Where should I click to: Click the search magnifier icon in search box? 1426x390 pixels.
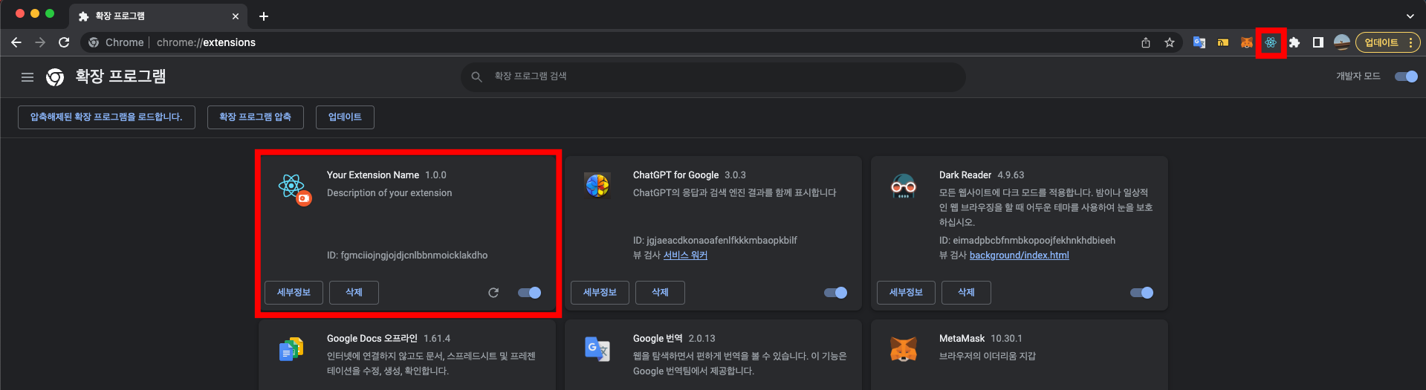coord(477,77)
